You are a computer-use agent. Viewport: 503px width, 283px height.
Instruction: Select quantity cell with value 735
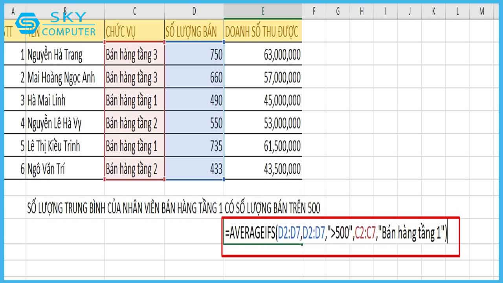coord(194,146)
